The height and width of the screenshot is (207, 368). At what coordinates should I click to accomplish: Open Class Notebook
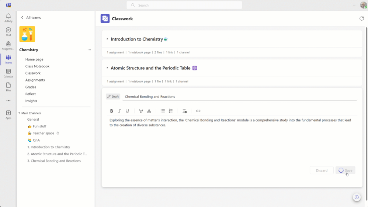click(37, 66)
